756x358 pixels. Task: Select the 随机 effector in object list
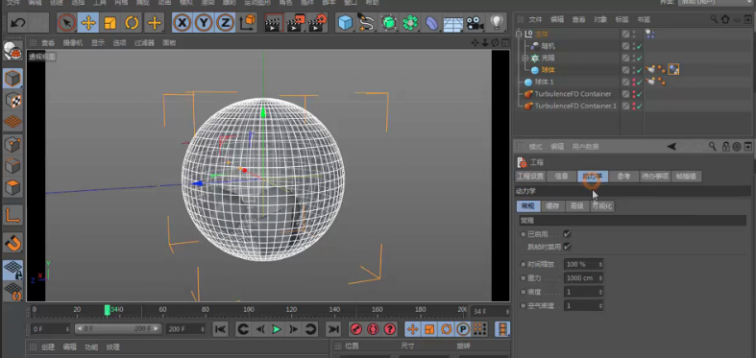pos(549,46)
